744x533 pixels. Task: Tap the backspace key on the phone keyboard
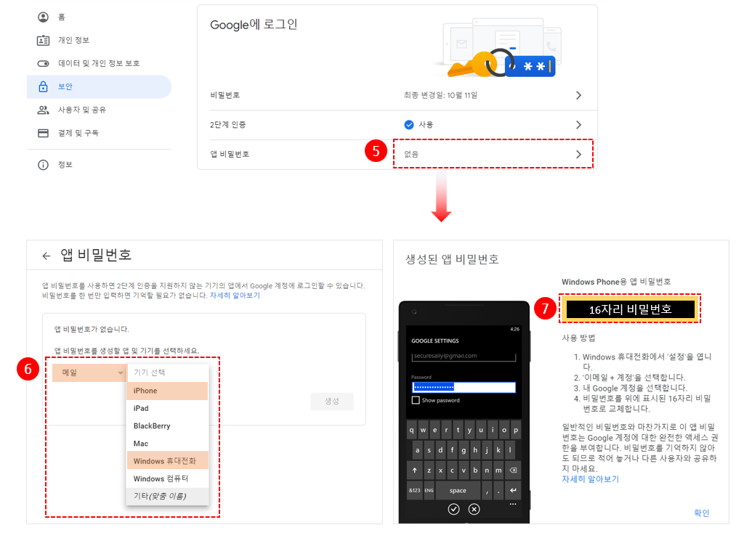(513, 471)
